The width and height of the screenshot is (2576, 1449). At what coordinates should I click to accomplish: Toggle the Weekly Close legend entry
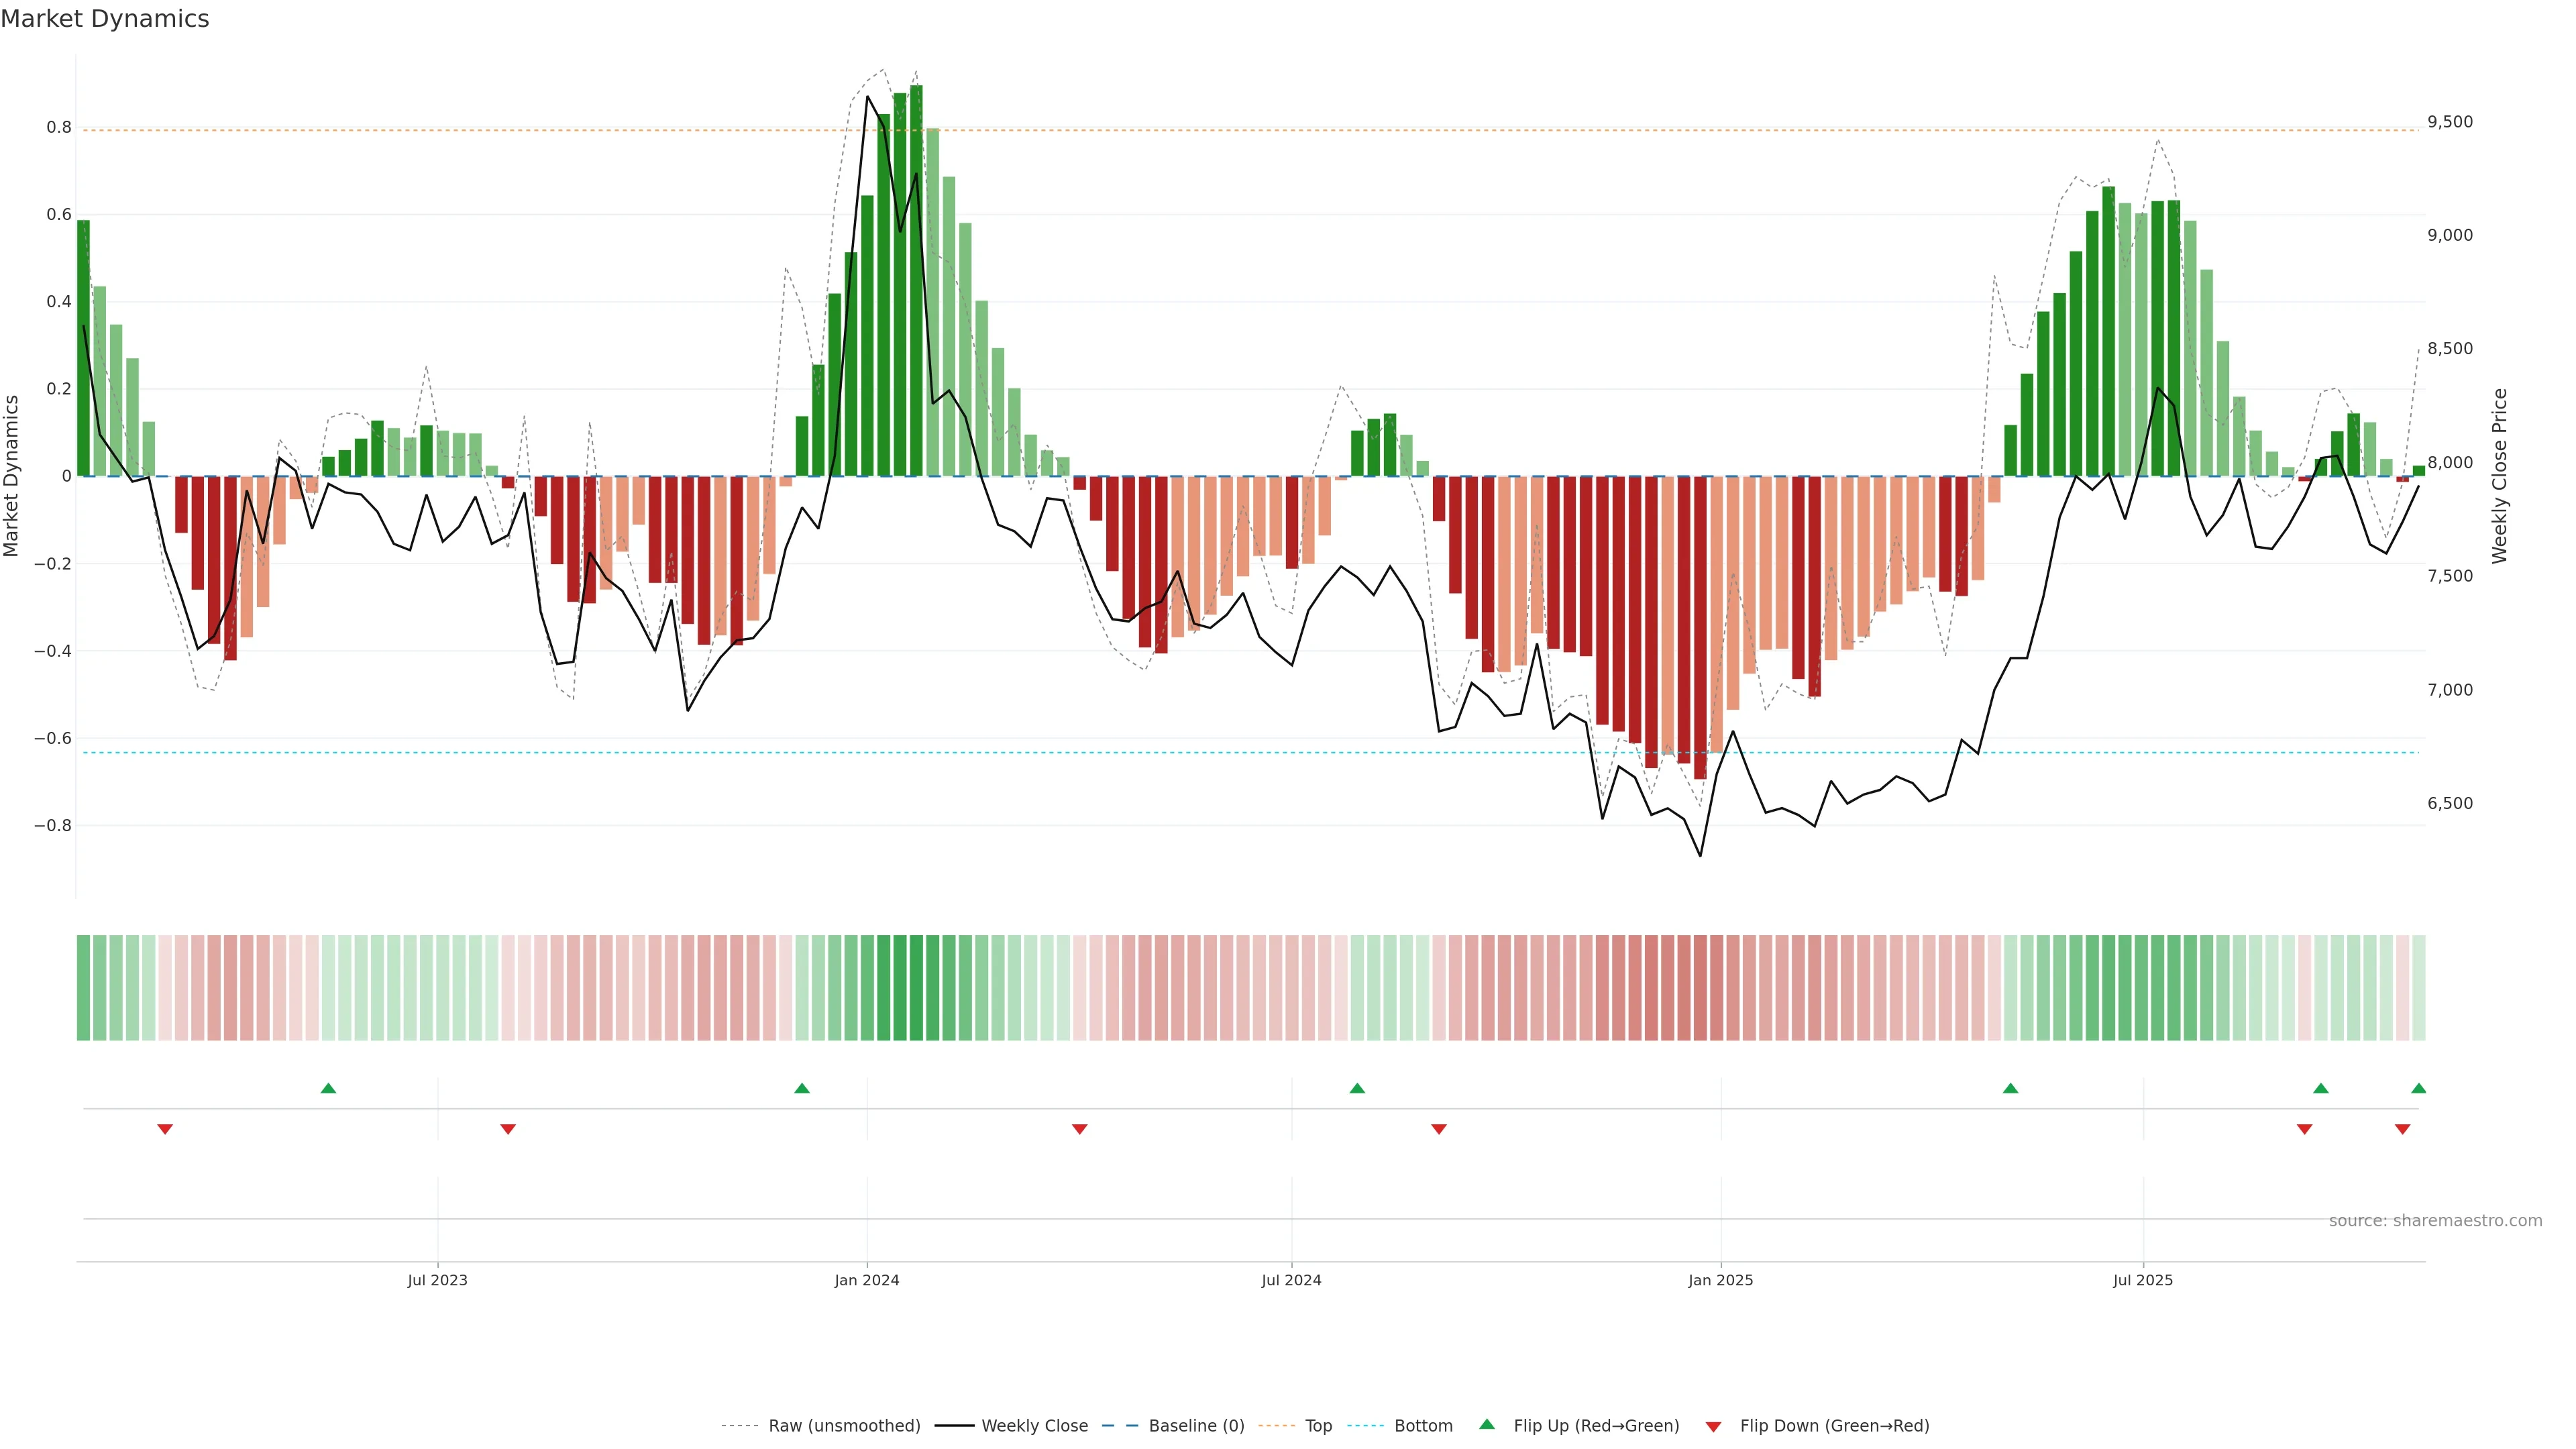click(1034, 1426)
